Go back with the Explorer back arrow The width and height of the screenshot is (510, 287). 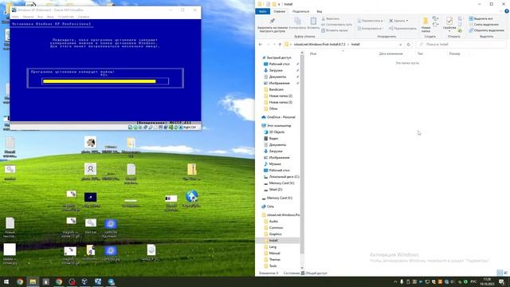261,45
